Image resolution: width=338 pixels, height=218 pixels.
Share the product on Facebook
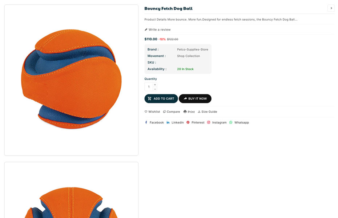pos(154,123)
